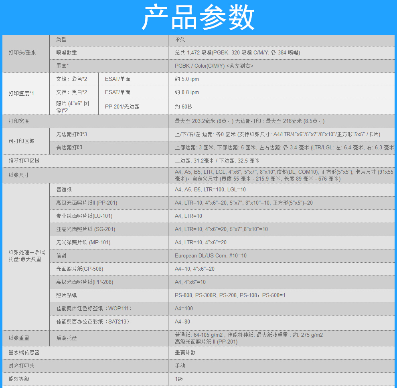397x388 pixels.
Task: Click the 产品参数 title heading
Action: click(198, 18)
